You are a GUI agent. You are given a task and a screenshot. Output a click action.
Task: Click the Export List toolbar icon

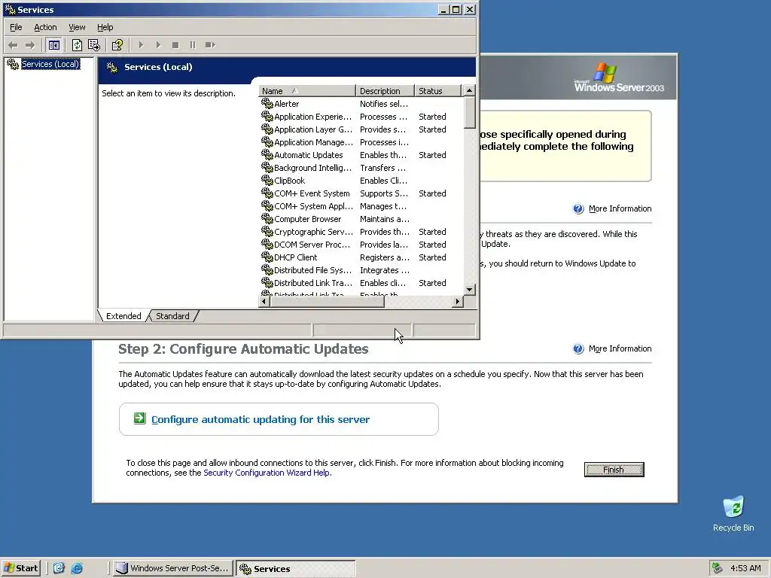[93, 45]
